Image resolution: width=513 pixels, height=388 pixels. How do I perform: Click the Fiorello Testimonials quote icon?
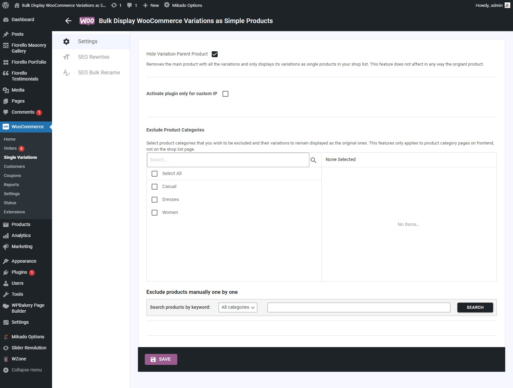6,73
